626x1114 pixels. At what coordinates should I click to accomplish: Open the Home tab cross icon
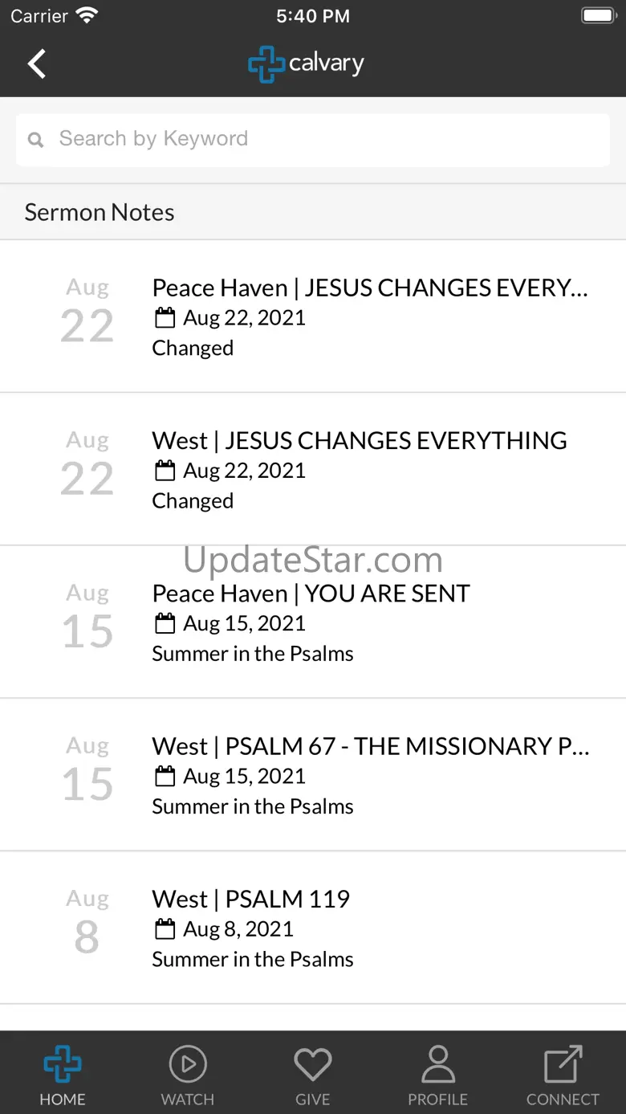pos(63,1065)
